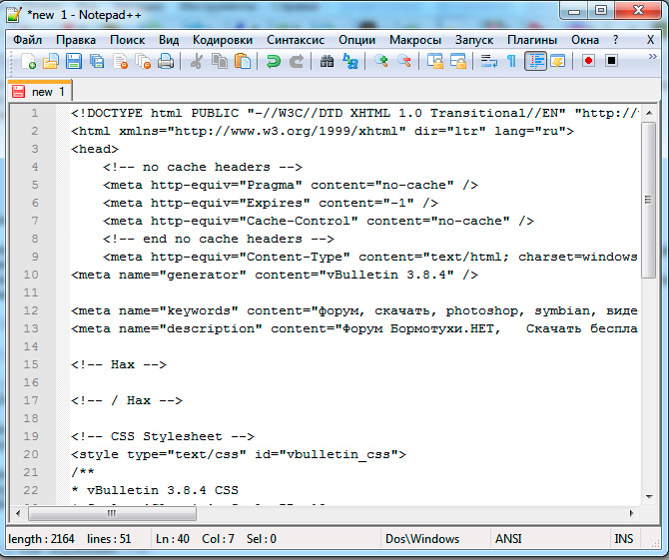Click the Open file folder icon
669x560 pixels.
pos(50,62)
